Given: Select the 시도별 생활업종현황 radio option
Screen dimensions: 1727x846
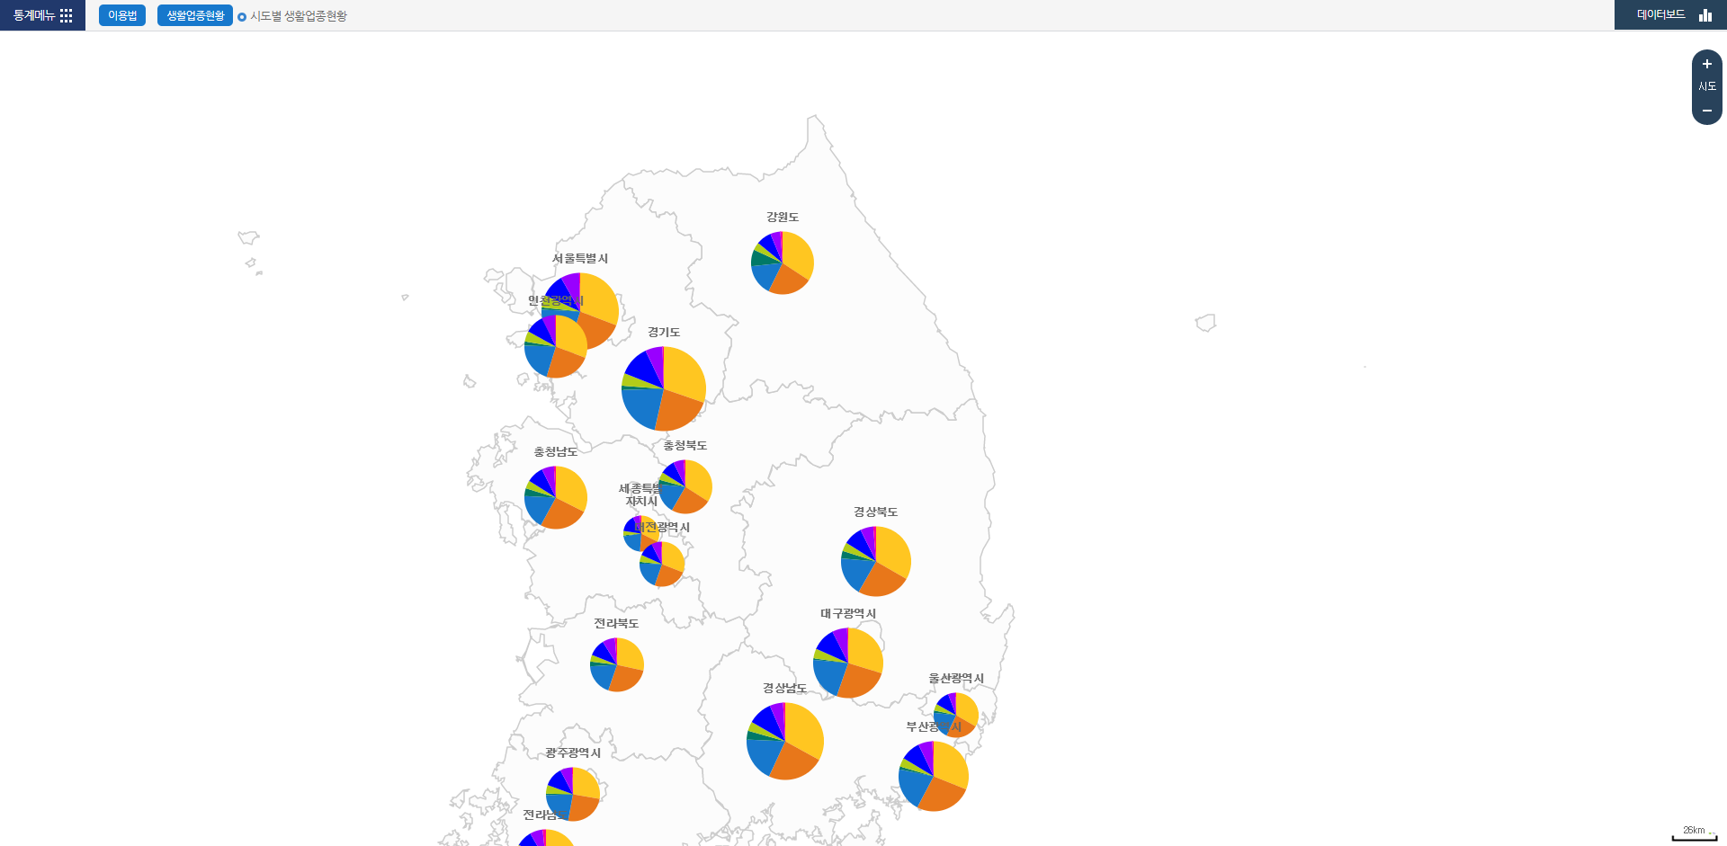Looking at the screenshot, I should point(242,16).
